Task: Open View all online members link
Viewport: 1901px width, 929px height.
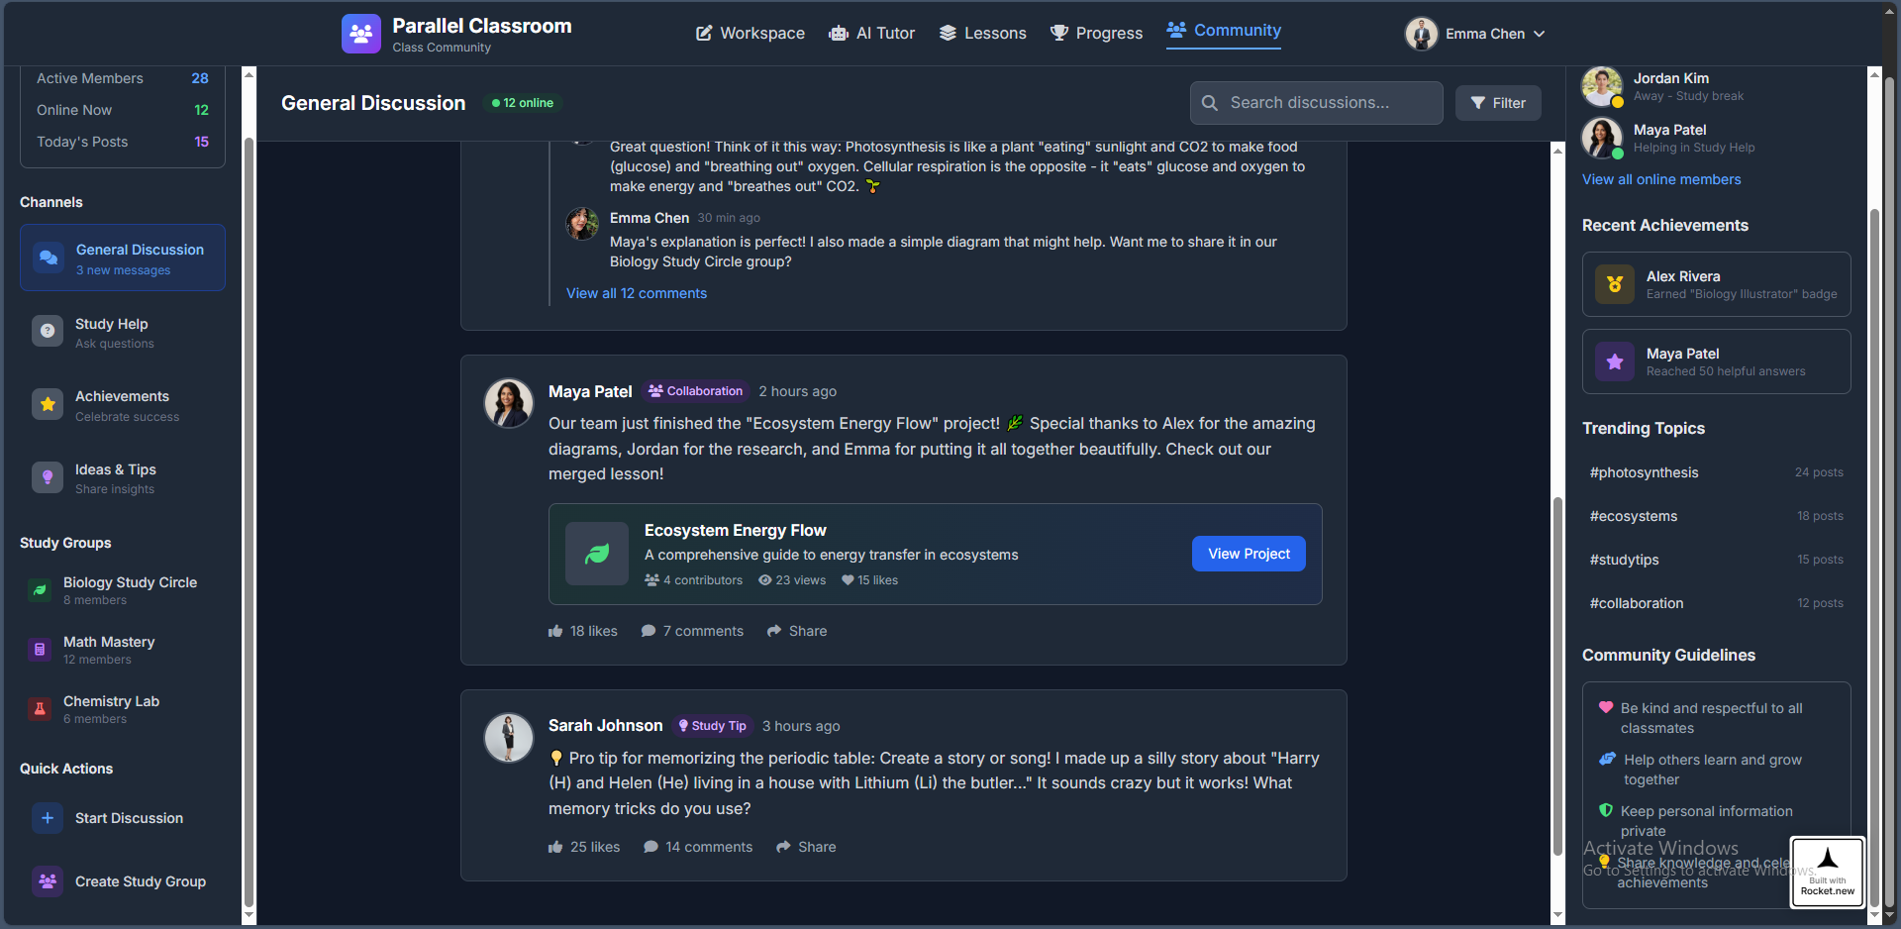Action: (1661, 179)
